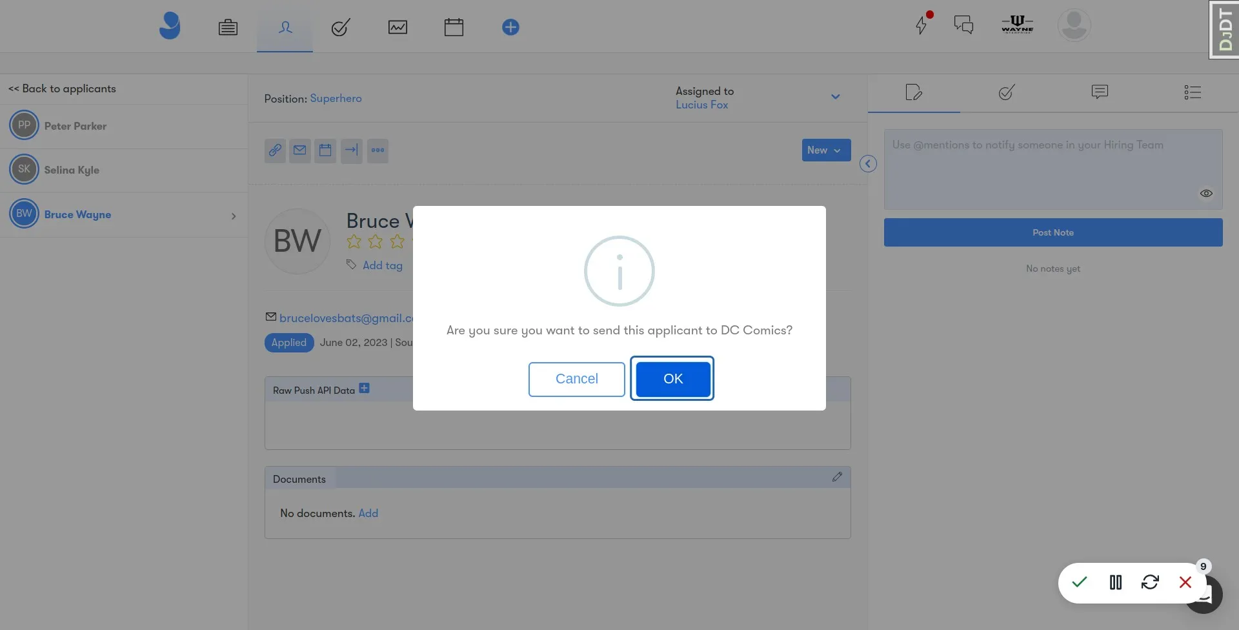Open the calendar icon in top navigation
The height and width of the screenshot is (630, 1239).
tap(454, 27)
